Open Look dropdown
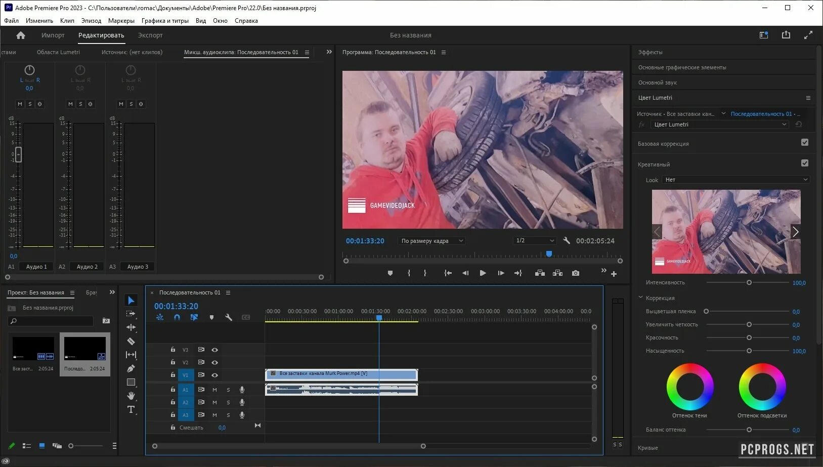Image resolution: width=823 pixels, height=467 pixels. click(735, 180)
